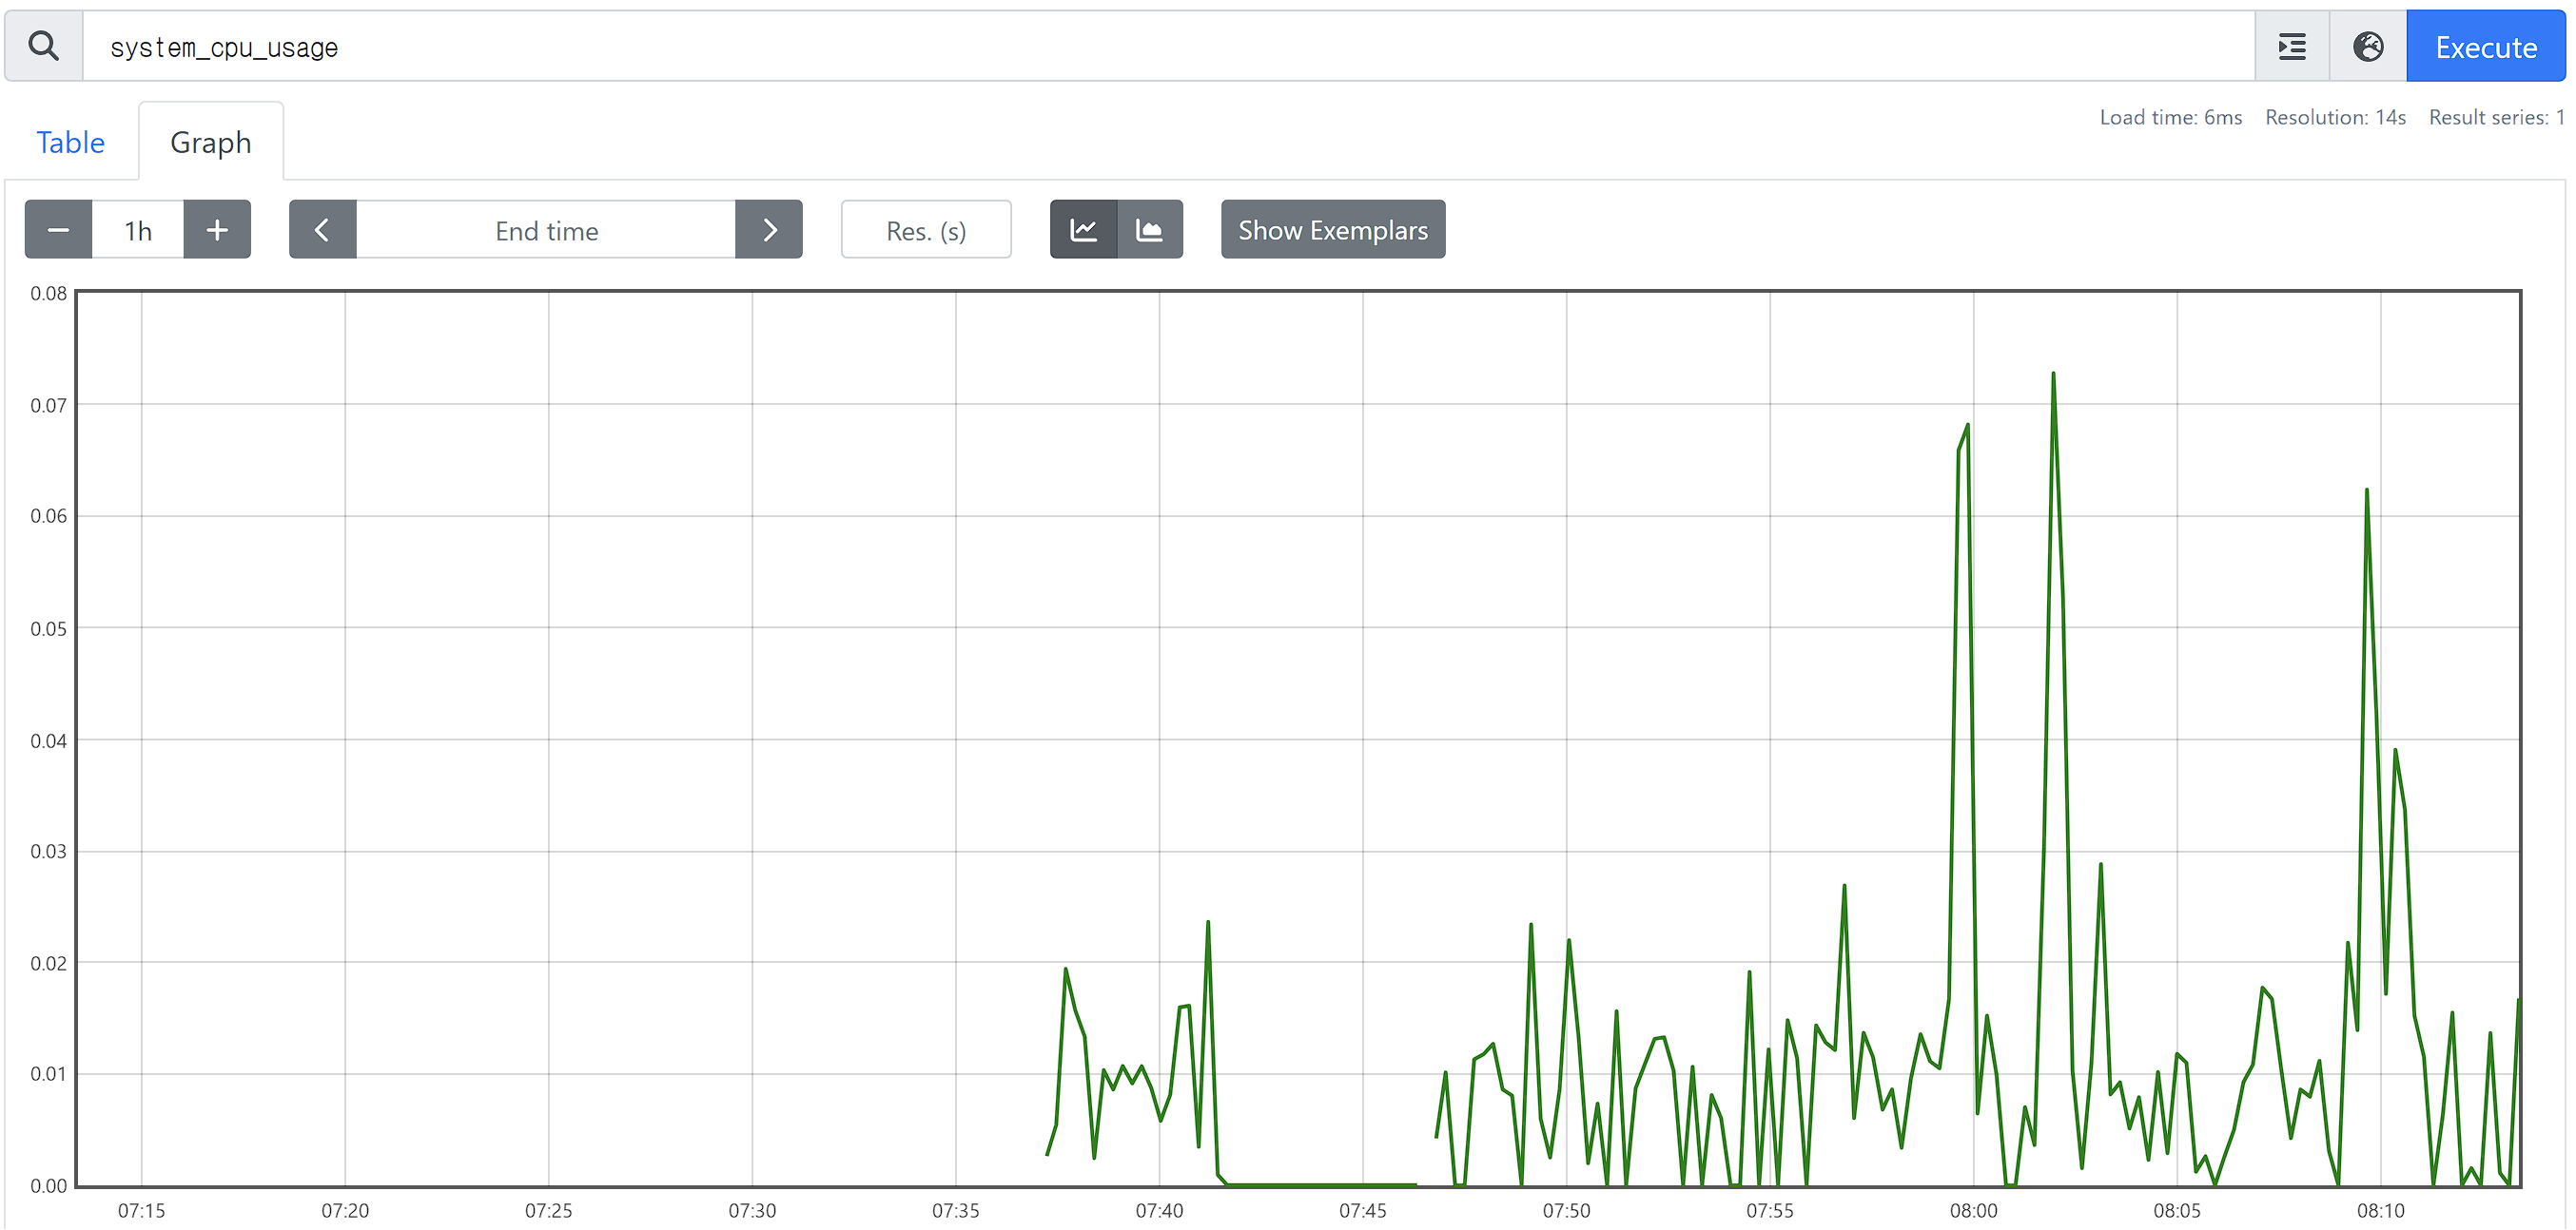Toggle Show Exemplars on
Viewport: 2576px width, 1230px height.
coord(1332,230)
